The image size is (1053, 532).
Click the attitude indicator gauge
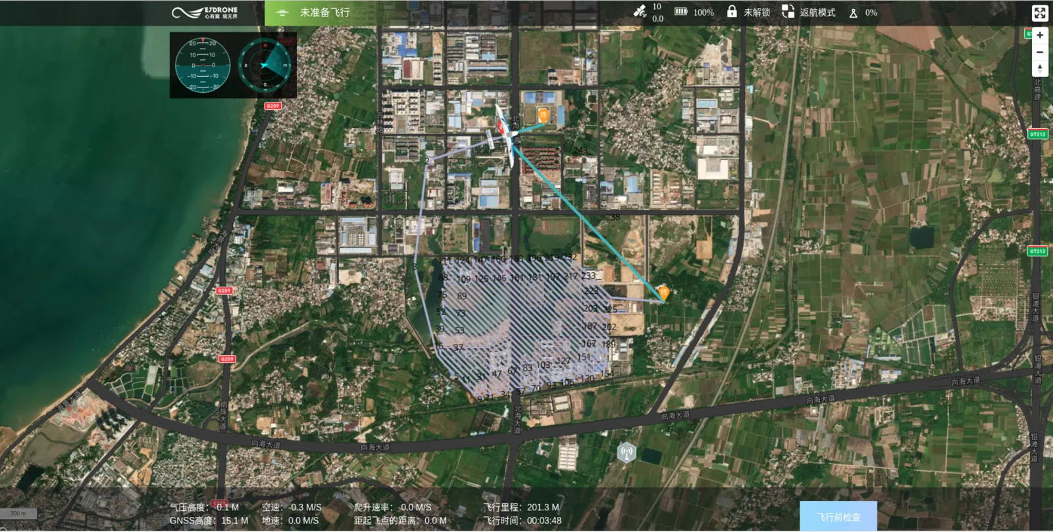[203, 65]
